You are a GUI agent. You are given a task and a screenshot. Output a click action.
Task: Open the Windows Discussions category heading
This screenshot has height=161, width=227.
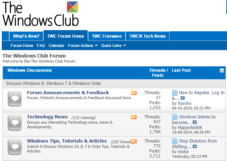tap(29, 70)
